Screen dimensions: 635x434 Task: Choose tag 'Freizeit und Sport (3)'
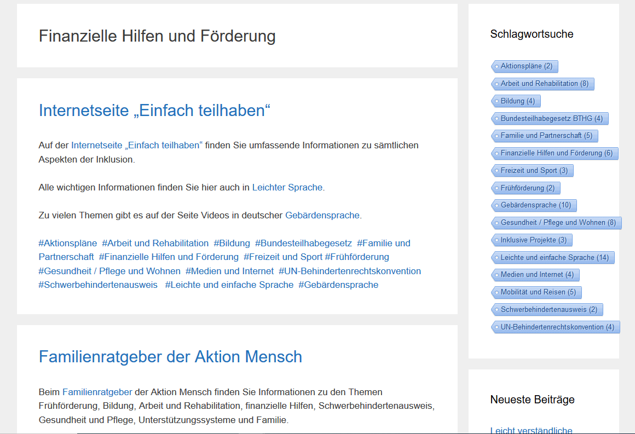click(x=533, y=171)
